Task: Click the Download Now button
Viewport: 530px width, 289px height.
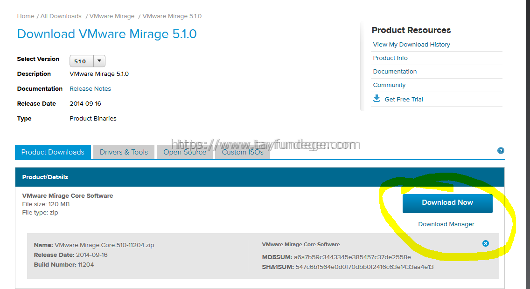Action: click(447, 203)
